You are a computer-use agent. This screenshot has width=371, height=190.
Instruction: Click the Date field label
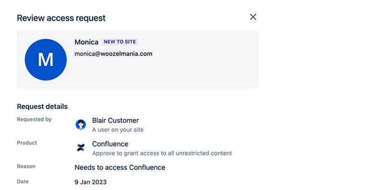(x=23, y=181)
